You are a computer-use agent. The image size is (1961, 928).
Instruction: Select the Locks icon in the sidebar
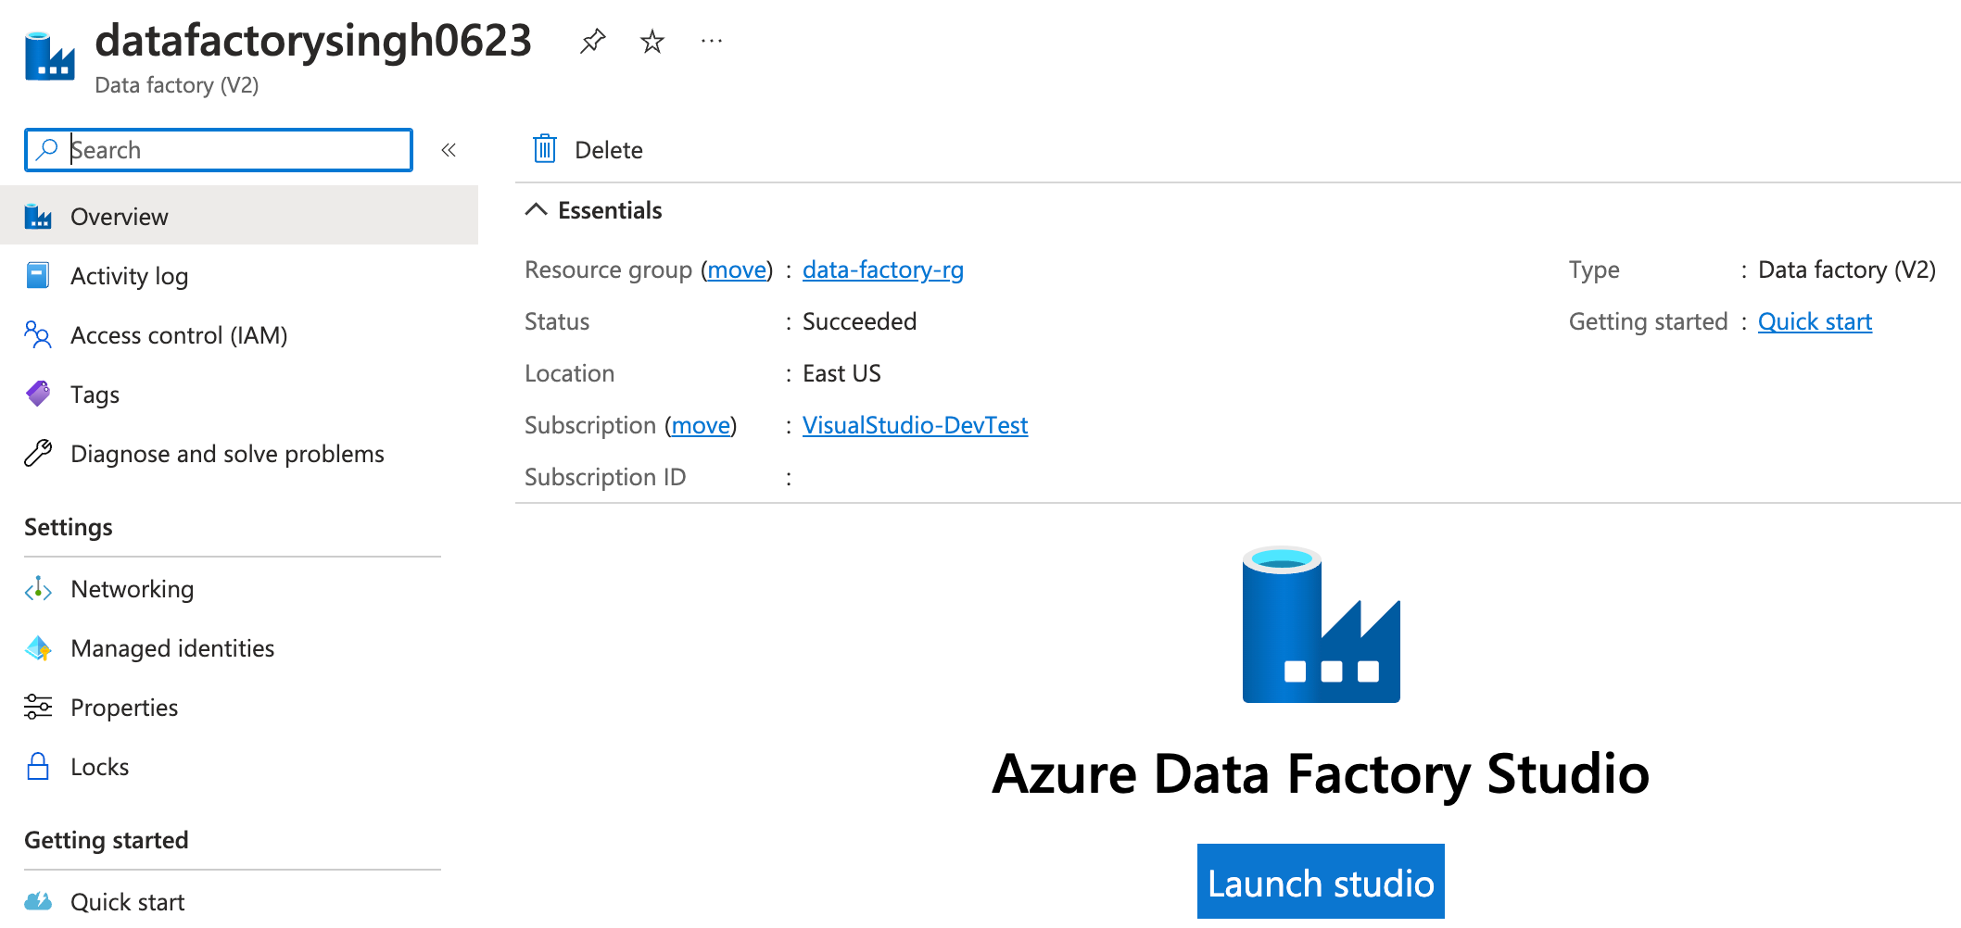click(x=37, y=766)
